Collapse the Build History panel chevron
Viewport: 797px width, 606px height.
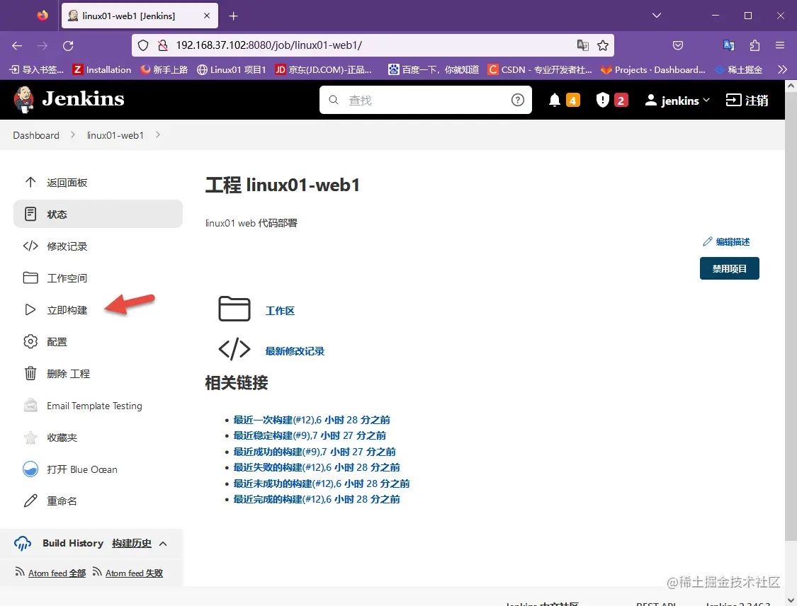click(x=163, y=544)
